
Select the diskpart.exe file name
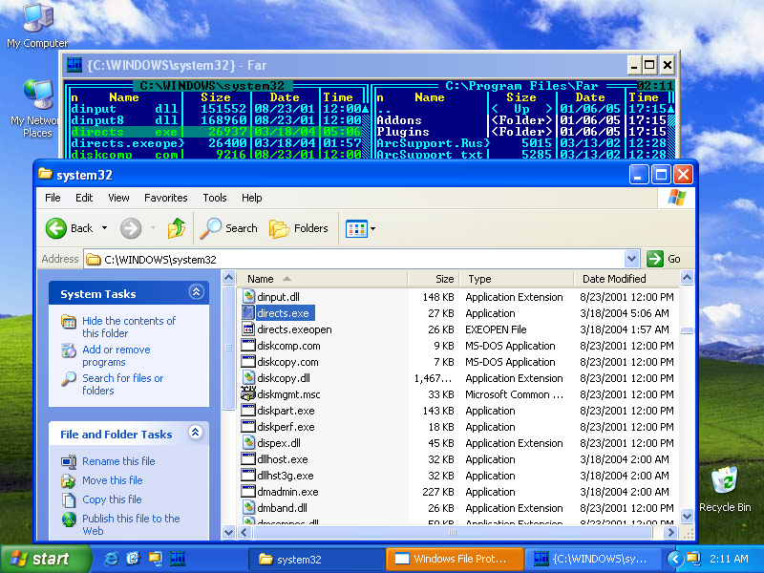(286, 411)
